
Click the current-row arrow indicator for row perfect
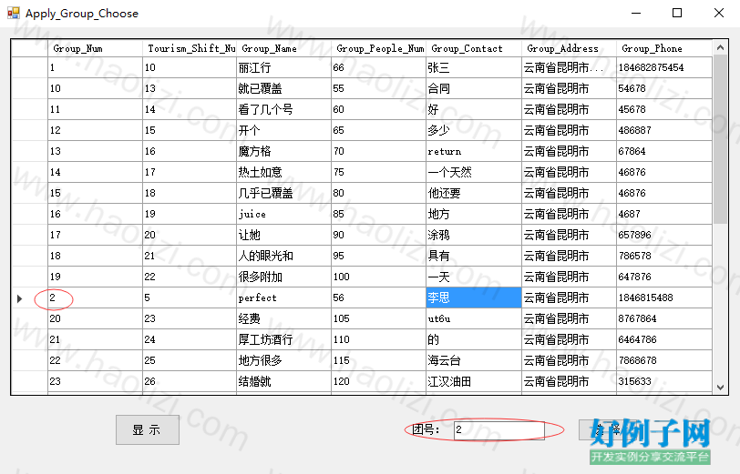point(19,298)
